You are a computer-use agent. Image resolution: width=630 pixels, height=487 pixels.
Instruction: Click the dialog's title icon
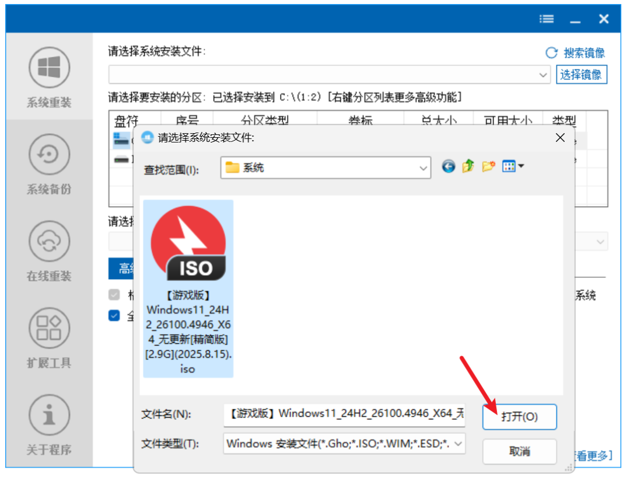148,138
